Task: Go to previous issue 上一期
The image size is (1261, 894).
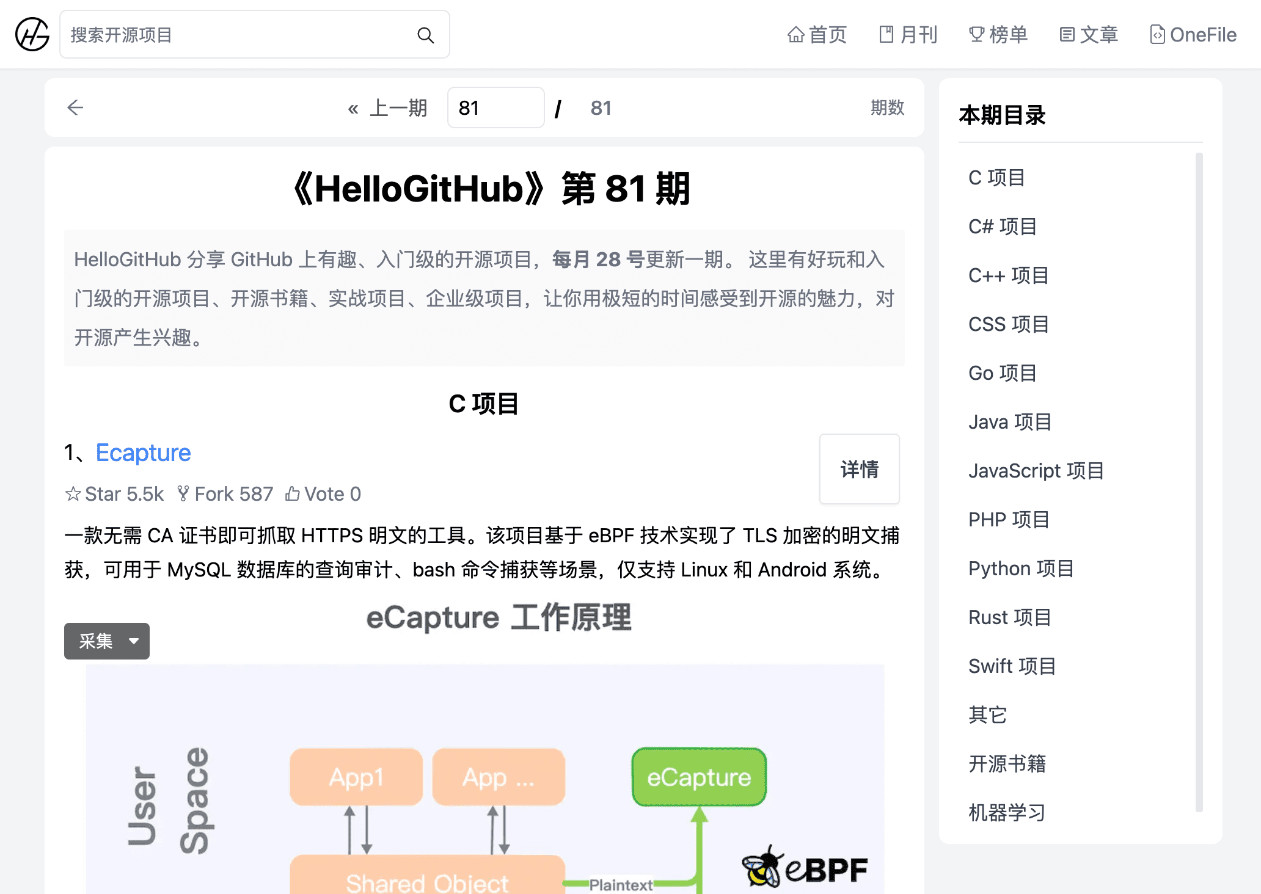Action: click(x=387, y=108)
